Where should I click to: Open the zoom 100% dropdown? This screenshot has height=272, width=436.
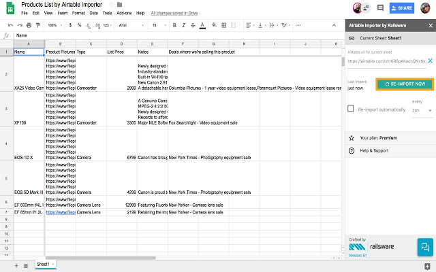coord(54,25)
